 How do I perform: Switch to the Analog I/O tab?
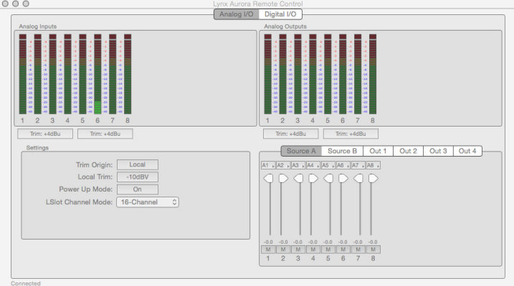[237, 14]
